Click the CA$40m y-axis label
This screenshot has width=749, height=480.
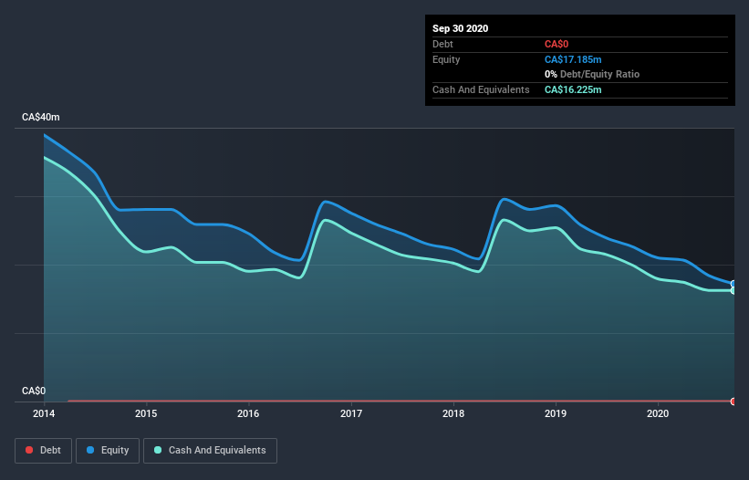click(41, 117)
